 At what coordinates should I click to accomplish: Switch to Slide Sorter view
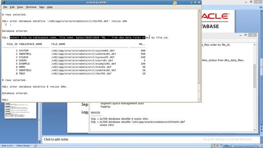(217, 146)
